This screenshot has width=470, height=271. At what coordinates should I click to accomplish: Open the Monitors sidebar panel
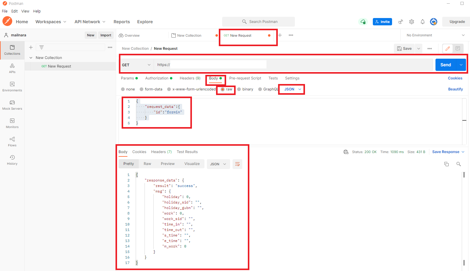click(x=12, y=123)
